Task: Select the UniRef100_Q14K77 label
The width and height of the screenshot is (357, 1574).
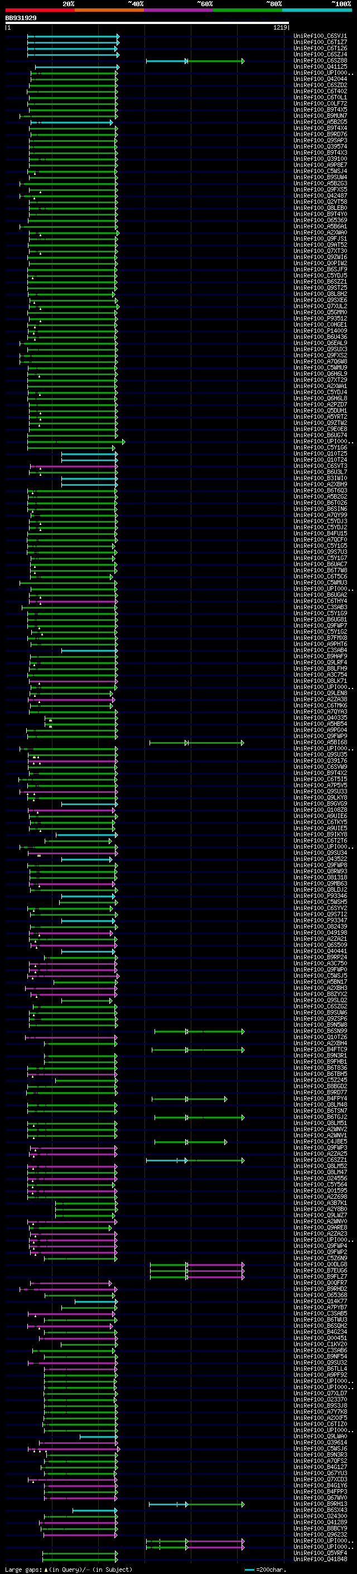Action: coord(320,1301)
